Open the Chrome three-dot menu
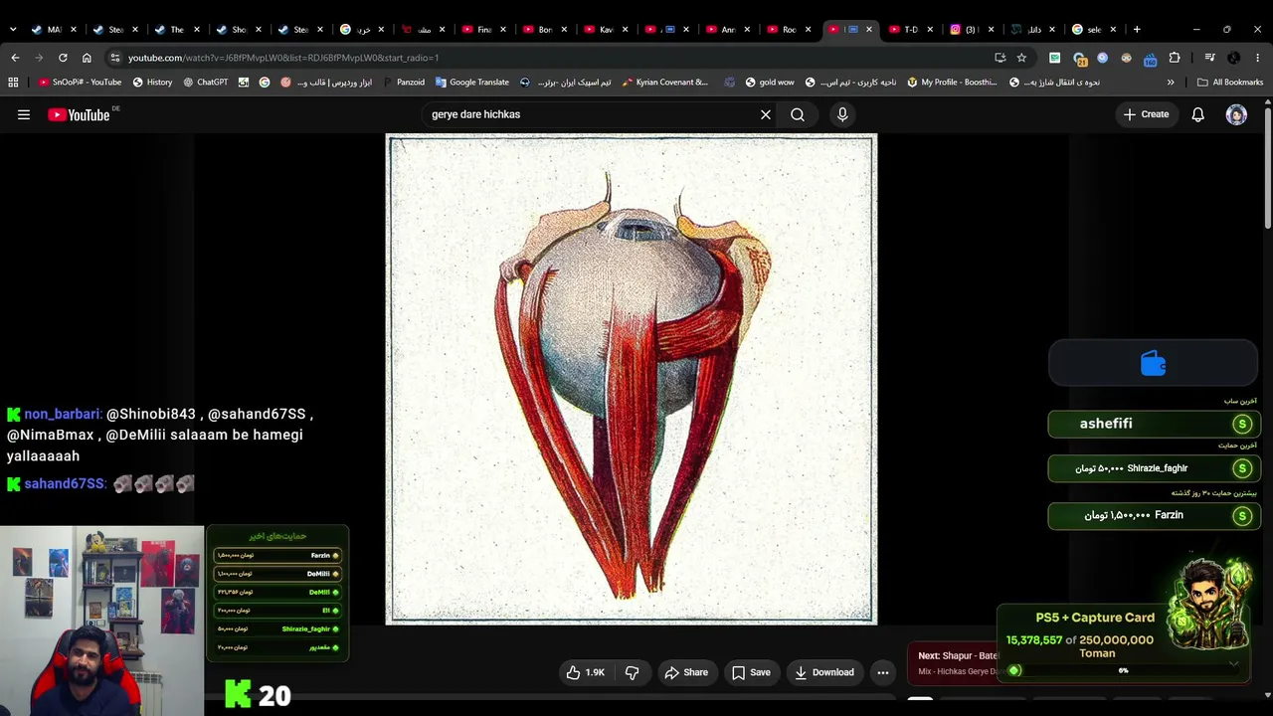Screen dimensions: 1273x716 pyautogui.click(x=1258, y=58)
